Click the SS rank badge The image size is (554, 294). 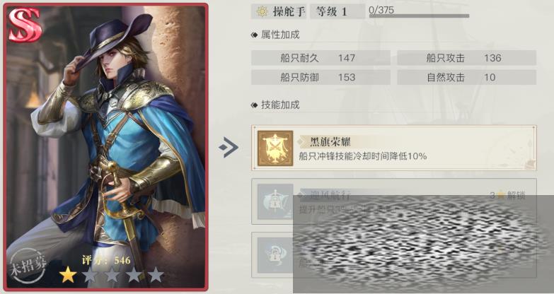click(x=25, y=25)
